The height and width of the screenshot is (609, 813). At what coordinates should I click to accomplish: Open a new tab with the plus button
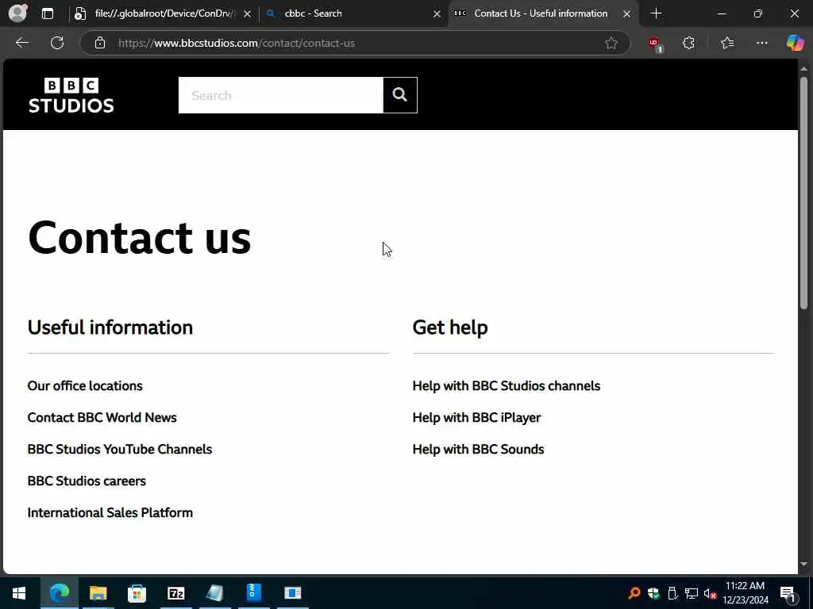point(656,13)
